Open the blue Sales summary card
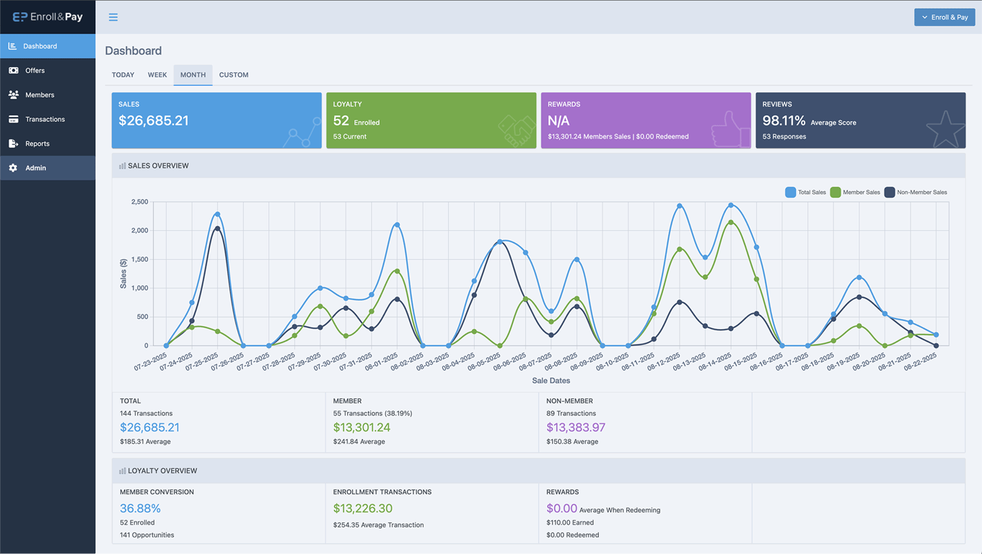Viewport: 982px width, 554px height. [x=216, y=120]
